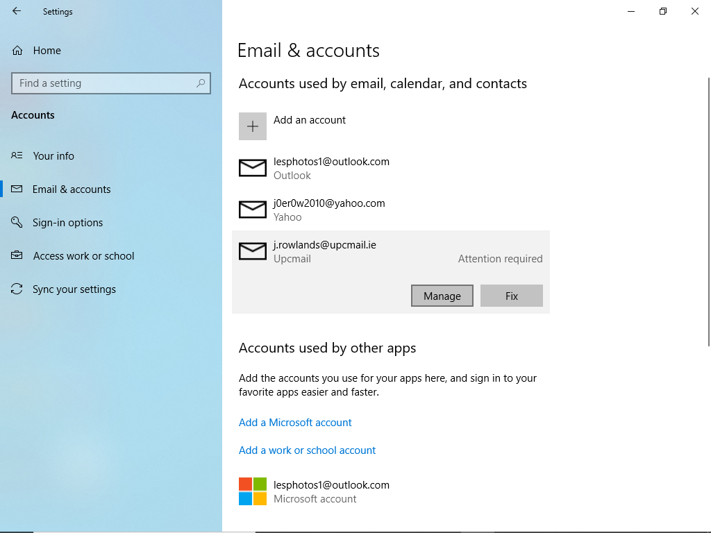Go back using the Settings back arrow
The image size is (711, 533).
pos(17,11)
